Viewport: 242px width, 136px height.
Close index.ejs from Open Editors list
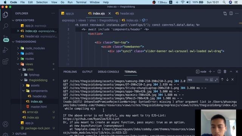[x=18, y=31]
